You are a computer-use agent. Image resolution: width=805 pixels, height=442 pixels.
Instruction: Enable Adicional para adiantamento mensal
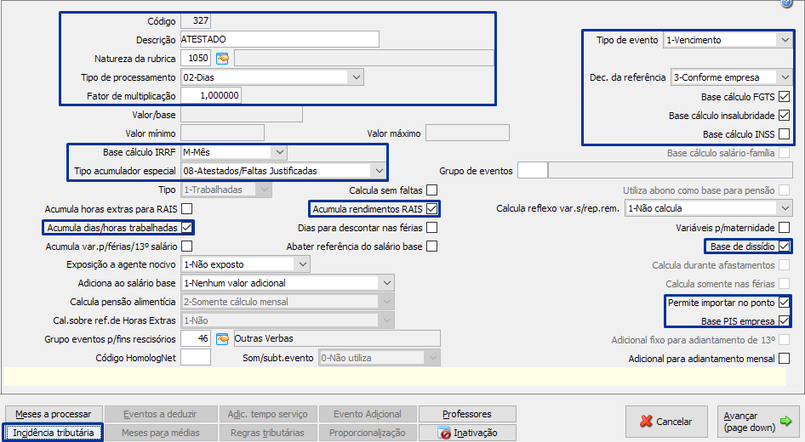784,359
